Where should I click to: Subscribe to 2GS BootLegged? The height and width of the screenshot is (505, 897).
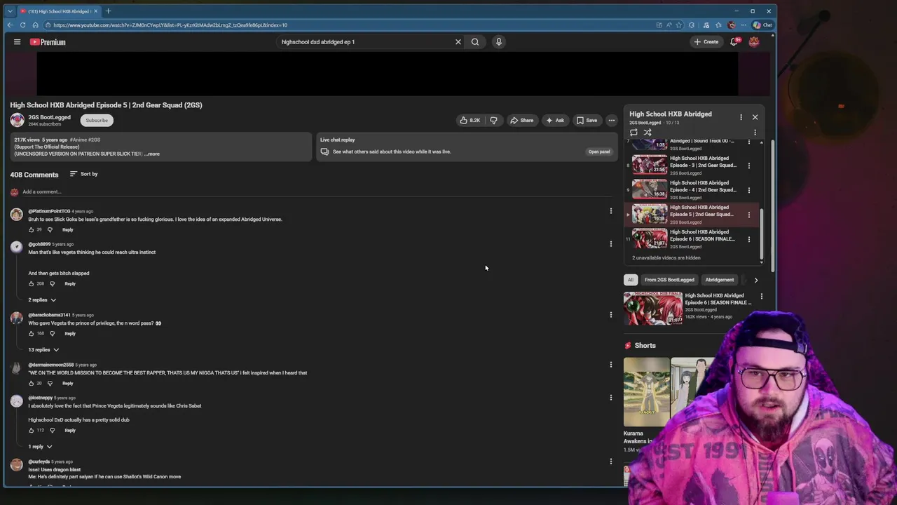[97, 121]
